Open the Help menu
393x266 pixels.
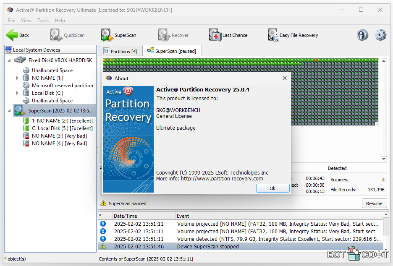[x=60, y=21]
